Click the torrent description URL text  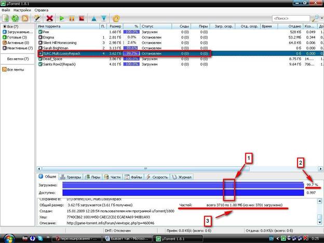pos(111,223)
